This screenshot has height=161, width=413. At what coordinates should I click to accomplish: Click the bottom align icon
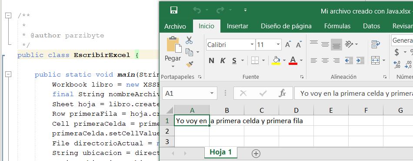tap(336, 44)
